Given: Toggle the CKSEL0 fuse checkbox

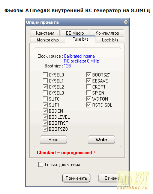Looking at the screenshot, I should point(45,75).
